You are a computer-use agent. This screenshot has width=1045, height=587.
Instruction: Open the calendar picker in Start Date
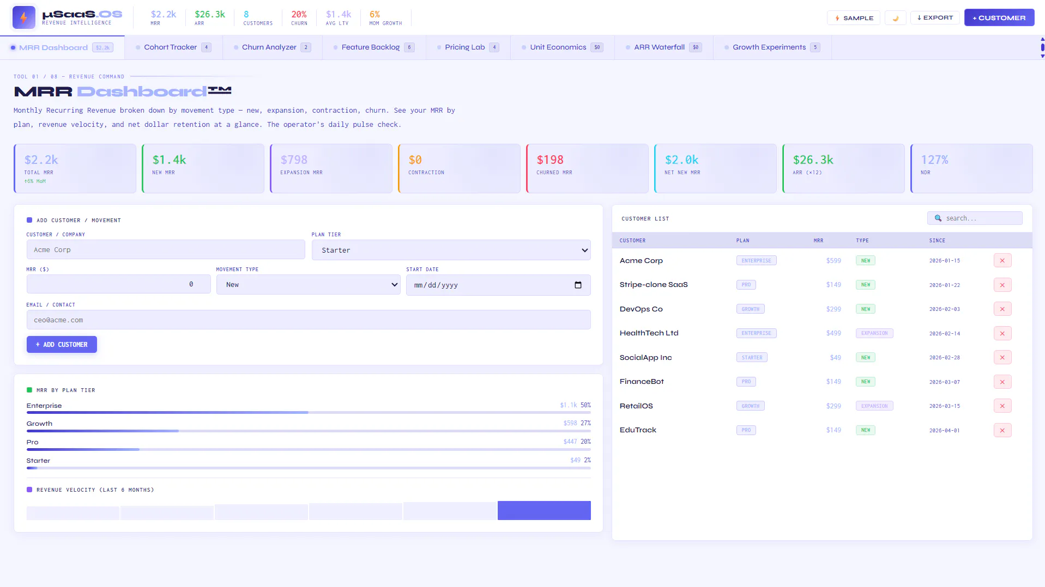[x=578, y=285]
